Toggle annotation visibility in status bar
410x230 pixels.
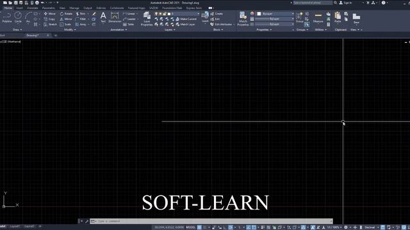point(313,227)
